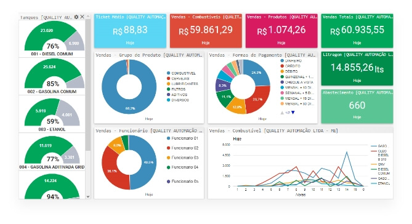Close the Tanques widget with X
412x224 pixels.
point(83,17)
